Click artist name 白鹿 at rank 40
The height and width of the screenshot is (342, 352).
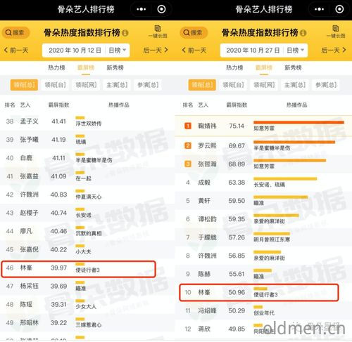click(26, 158)
